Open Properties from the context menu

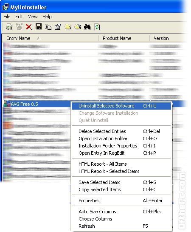click(x=121, y=201)
